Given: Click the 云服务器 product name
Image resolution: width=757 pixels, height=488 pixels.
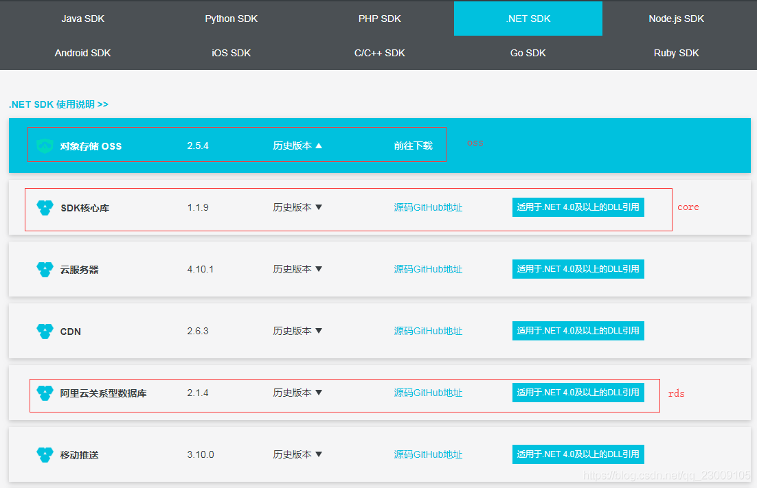Looking at the screenshot, I should coord(79,270).
